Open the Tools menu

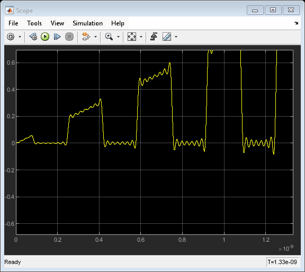click(x=34, y=23)
